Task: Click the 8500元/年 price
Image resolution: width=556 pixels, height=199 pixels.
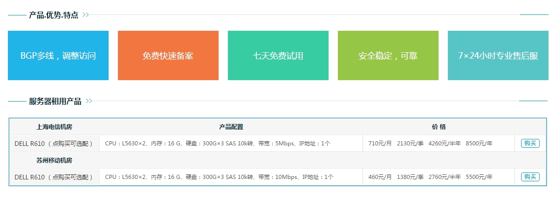Action: tap(479, 144)
